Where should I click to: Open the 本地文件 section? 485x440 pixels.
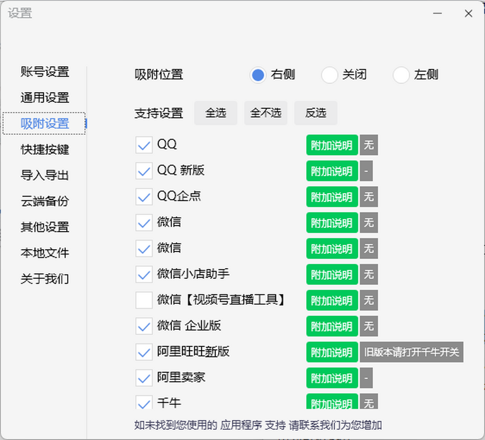click(45, 253)
